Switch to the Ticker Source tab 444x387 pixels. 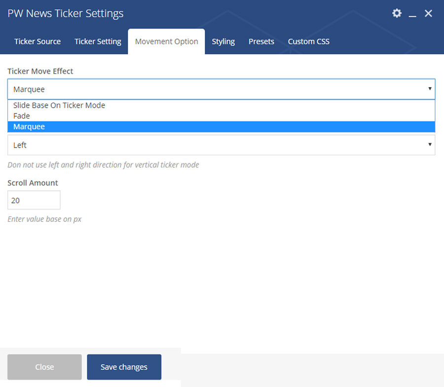pyautogui.click(x=37, y=41)
